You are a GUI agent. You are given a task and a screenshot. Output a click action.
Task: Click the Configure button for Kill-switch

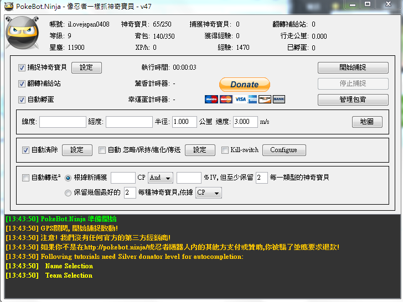[x=284, y=150]
